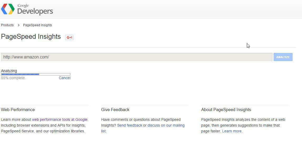Image resolution: width=302 pixels, height=141 pixels.
Task: Click the breadcrumb chevron separator
Action: point(19,25)
